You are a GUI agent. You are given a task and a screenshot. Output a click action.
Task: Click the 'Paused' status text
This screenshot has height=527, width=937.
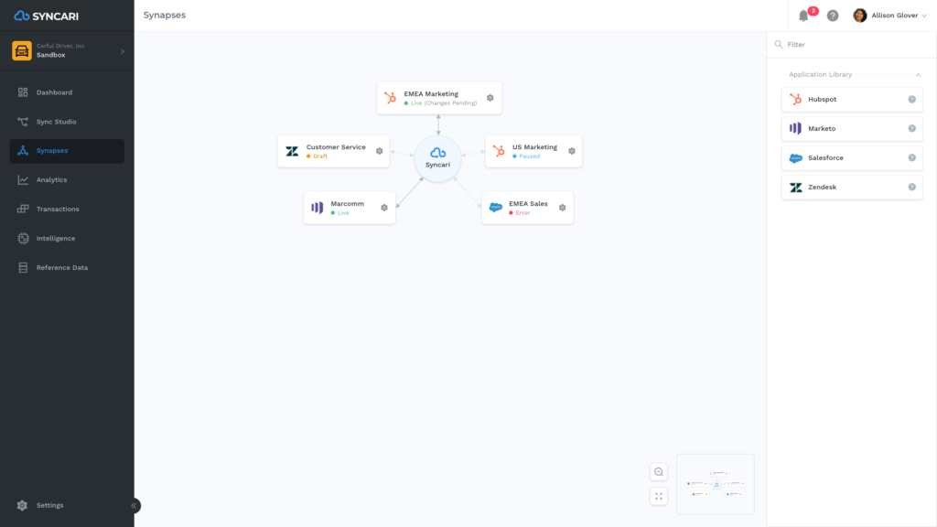pos(530,156)
